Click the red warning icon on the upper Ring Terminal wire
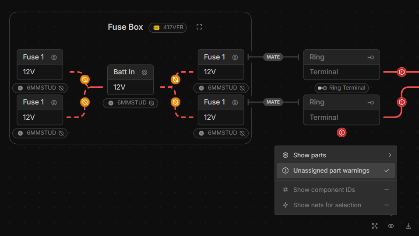The height and width of the screenshot is (236, 419). click(x=401, y=72)
